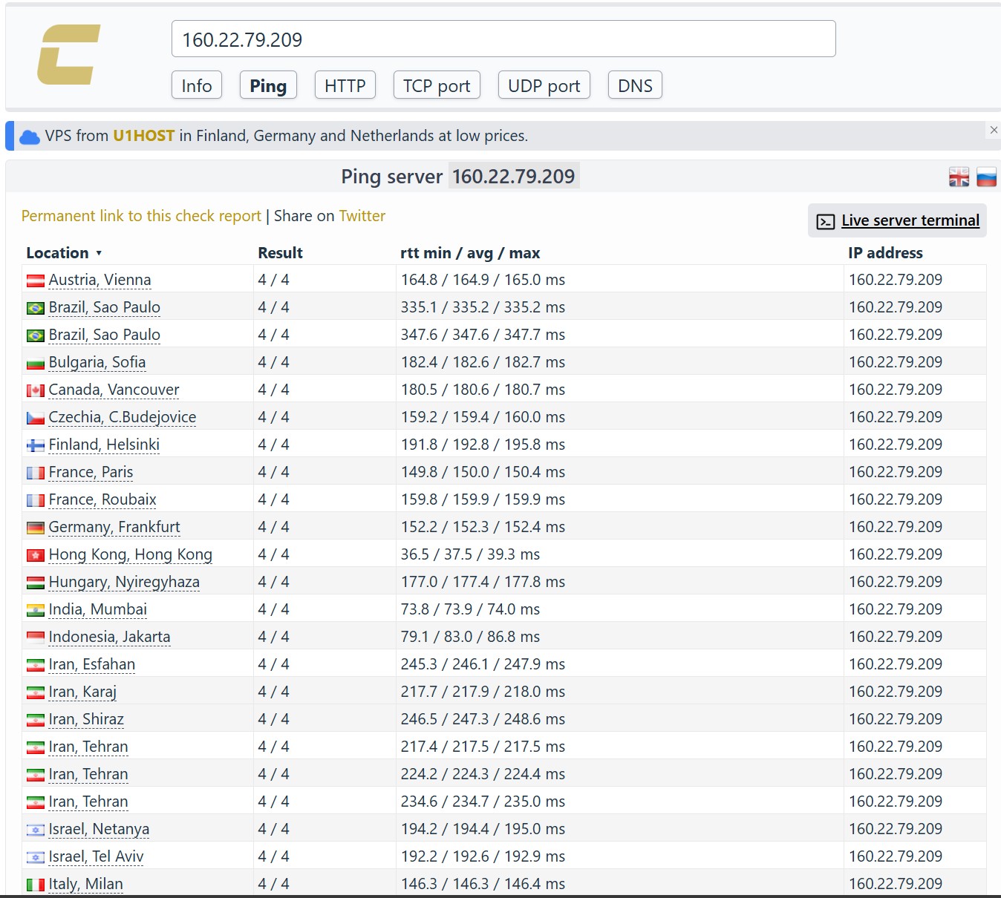Viewport: 1001px width, 898px height.
Task: Click the France flag beside Paris
Action: pyautogui.click(x=36, y=473)
